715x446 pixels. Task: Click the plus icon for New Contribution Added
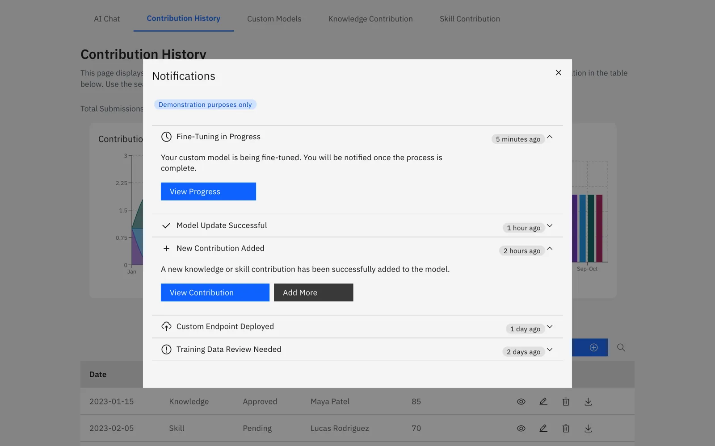pos(166,248)
